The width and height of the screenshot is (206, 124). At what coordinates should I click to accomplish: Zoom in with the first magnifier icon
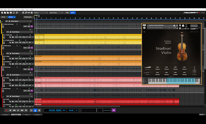point(23,13)
